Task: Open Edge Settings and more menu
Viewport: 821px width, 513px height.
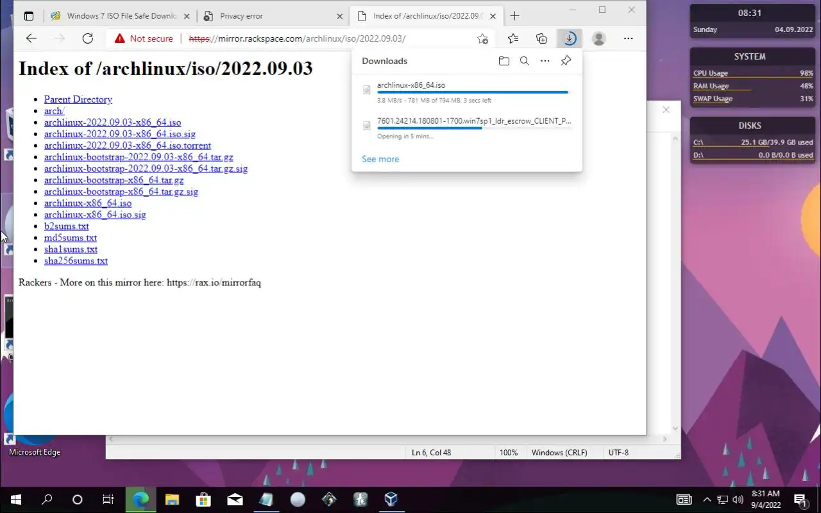Action: point(629,38)
